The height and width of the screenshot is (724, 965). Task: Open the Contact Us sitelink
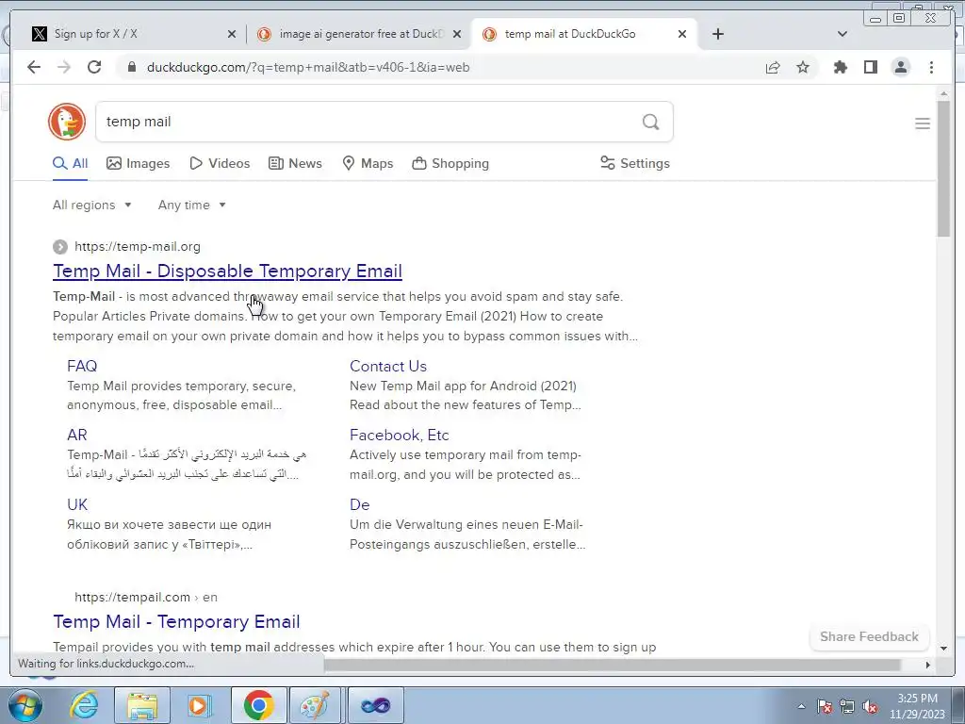[x=387, y=366]
